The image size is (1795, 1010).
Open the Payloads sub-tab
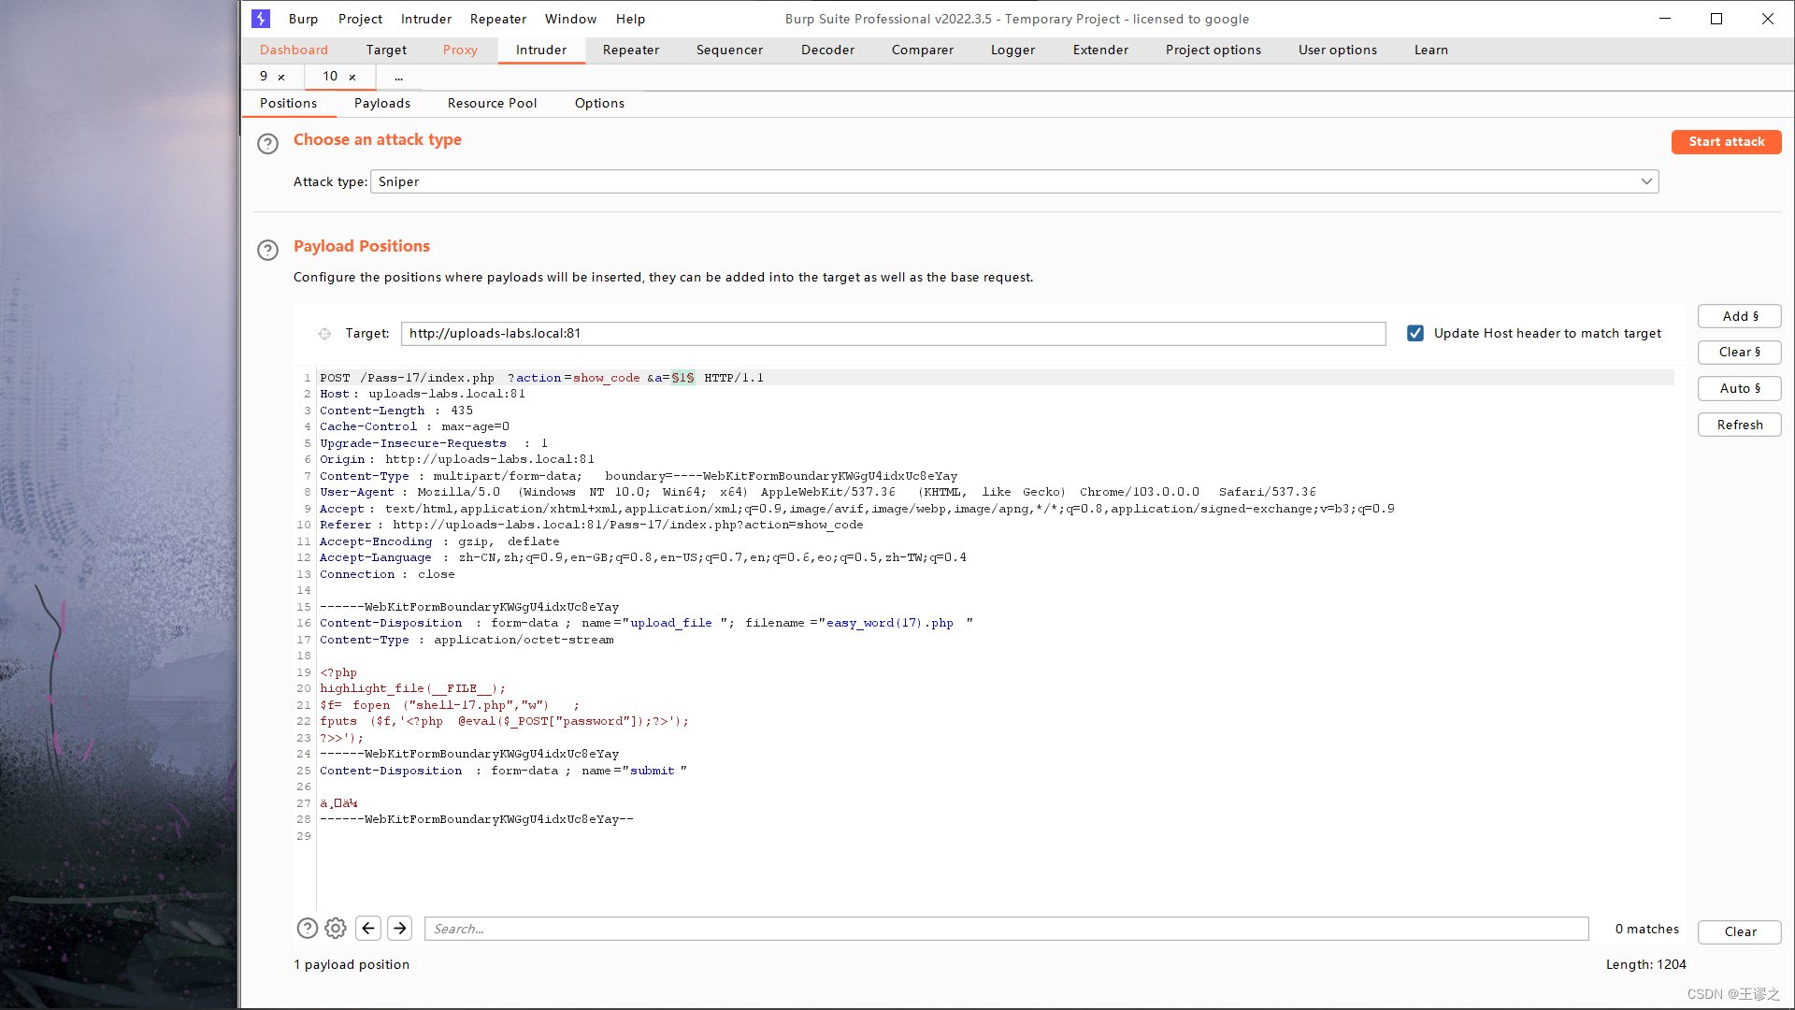point(381,103)
